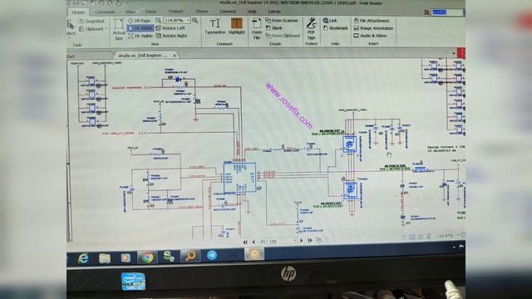Go to the last page

(x=310, y=240)
